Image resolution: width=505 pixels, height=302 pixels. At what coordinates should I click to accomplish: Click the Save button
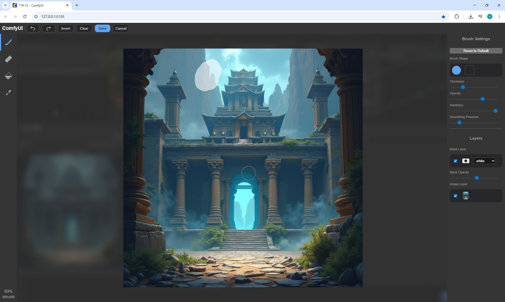[x=102, y=28]
